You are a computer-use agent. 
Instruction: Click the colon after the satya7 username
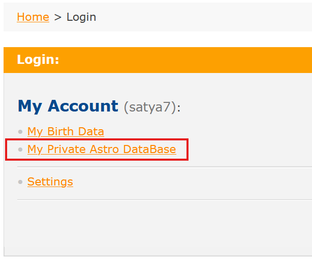click(x=179, y=108)
